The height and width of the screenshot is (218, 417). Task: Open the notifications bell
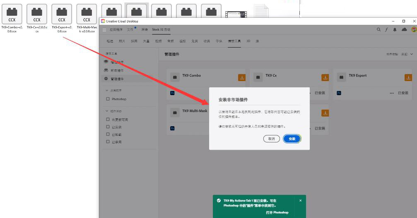click(x=395, y=30)
